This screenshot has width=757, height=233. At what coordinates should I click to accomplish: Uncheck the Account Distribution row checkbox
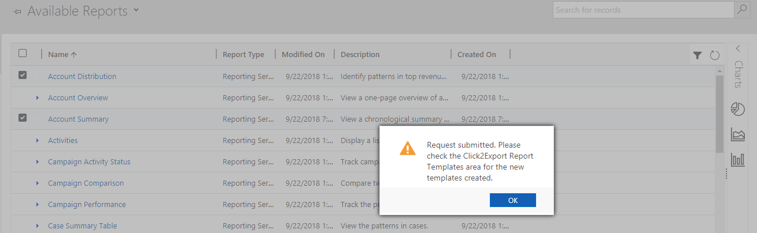pyautogui.click(x=23, y=75)
